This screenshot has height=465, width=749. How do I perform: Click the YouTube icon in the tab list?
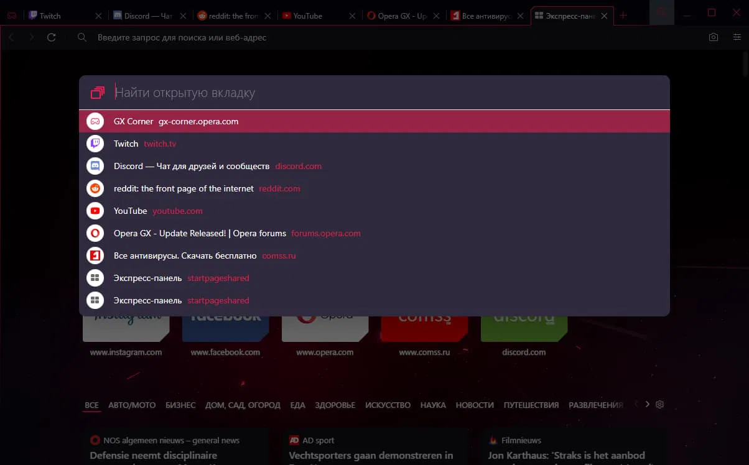[95, 211]
